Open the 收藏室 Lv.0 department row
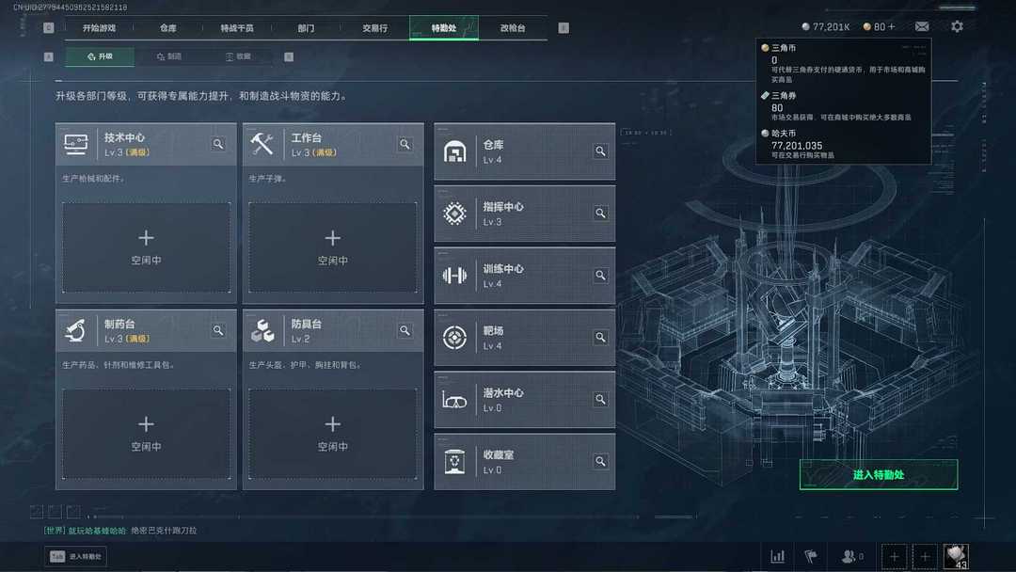Image resolution: width=1016 pixels, height=572 pixels. click(524, 462)
